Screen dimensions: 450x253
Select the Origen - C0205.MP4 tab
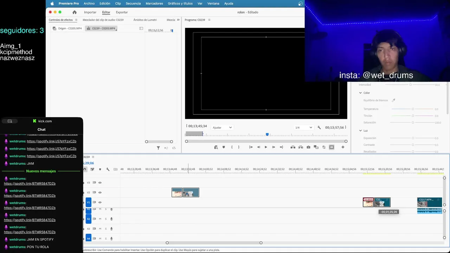tap(67, 28)
